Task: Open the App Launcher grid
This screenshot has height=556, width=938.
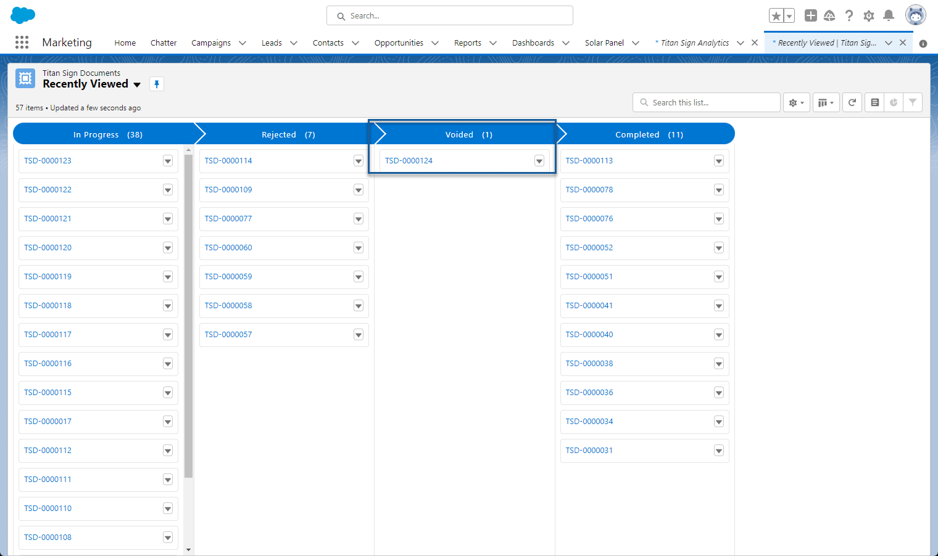Action: 22,42
